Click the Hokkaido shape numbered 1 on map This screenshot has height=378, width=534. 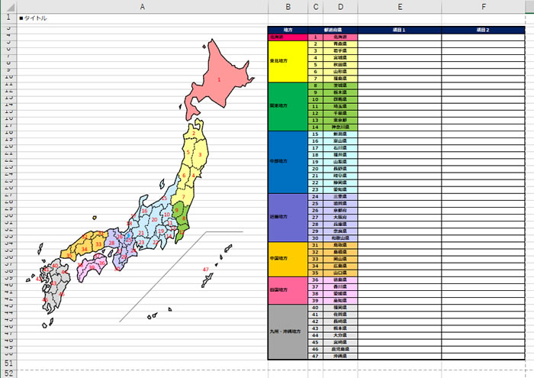click(x=217, y=76)
